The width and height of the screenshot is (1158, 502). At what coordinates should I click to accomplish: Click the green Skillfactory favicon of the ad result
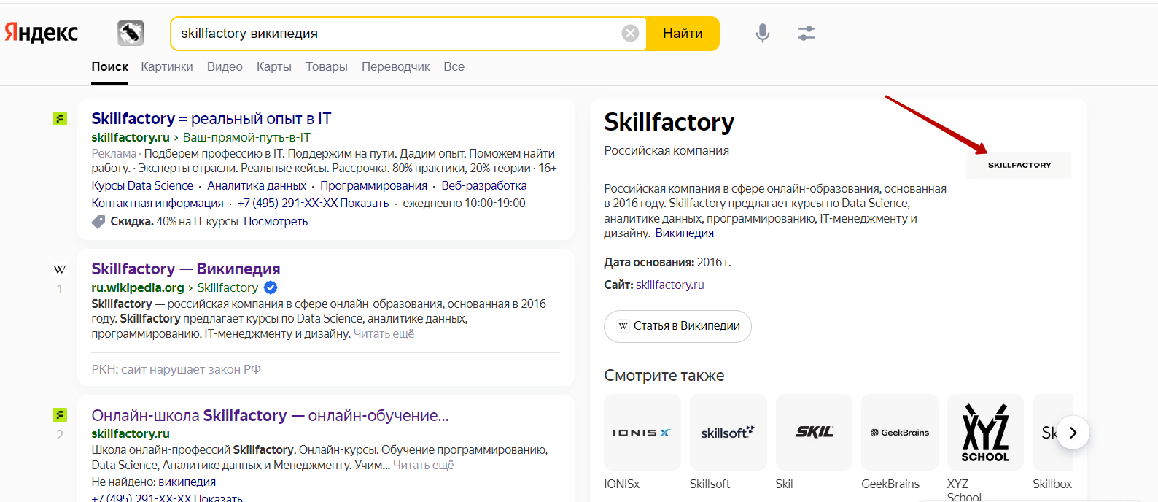pos(60,118)
